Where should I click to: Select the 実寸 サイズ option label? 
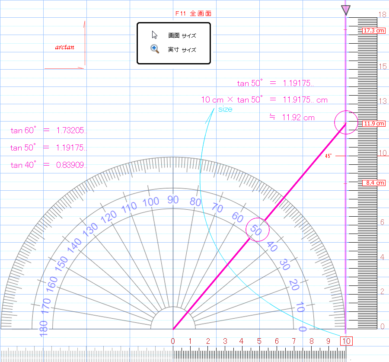[182, 50]
